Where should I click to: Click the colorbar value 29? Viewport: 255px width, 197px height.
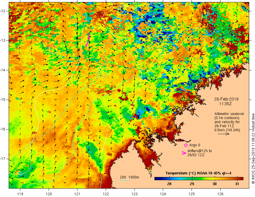[192, 184]
